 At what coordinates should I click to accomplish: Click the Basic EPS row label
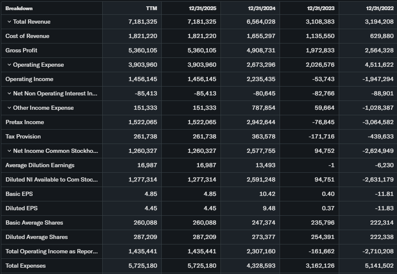[19, 194]
